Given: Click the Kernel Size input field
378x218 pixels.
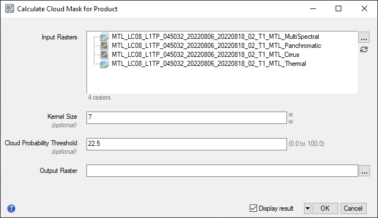Looking at the screenshot, I should (186, 118).
